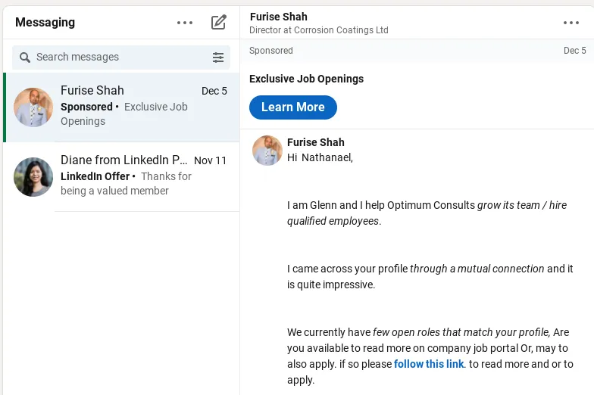Click Furise Shah's avatar in conversation list
Viewport: 594px width, 395px height.
coord(33,107)
